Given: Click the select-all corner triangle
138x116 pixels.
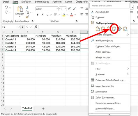Looking at the screenshot, I should click(3, 32).
